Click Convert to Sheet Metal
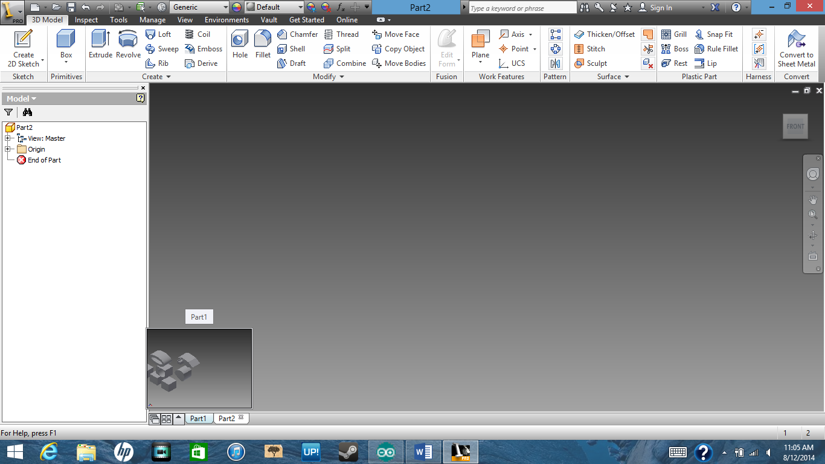 click(x=796, y=49)
